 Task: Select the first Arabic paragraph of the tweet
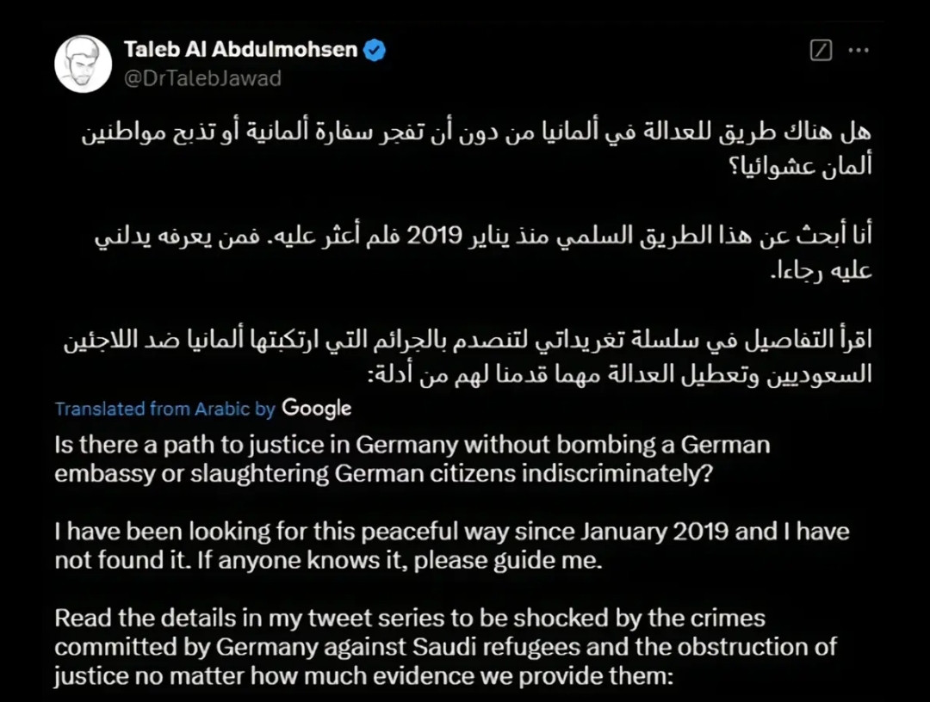(476, 150)
